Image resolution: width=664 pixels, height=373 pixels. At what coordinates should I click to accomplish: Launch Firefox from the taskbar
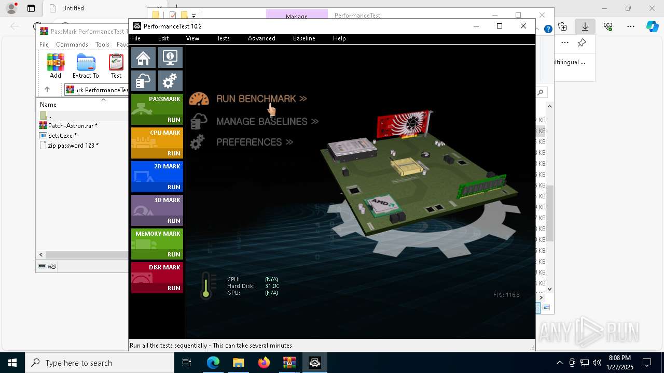click(264, 363)
